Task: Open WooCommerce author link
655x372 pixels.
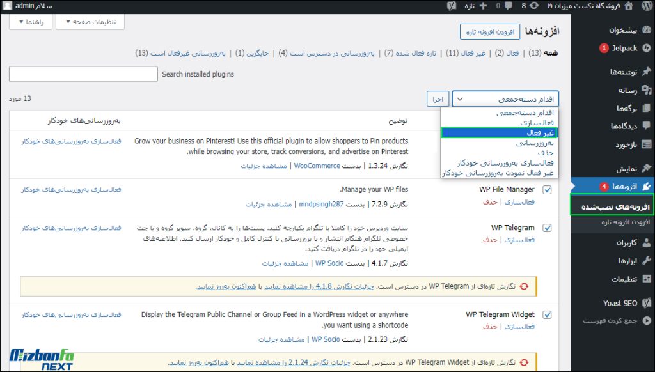Action: [317, 166]
